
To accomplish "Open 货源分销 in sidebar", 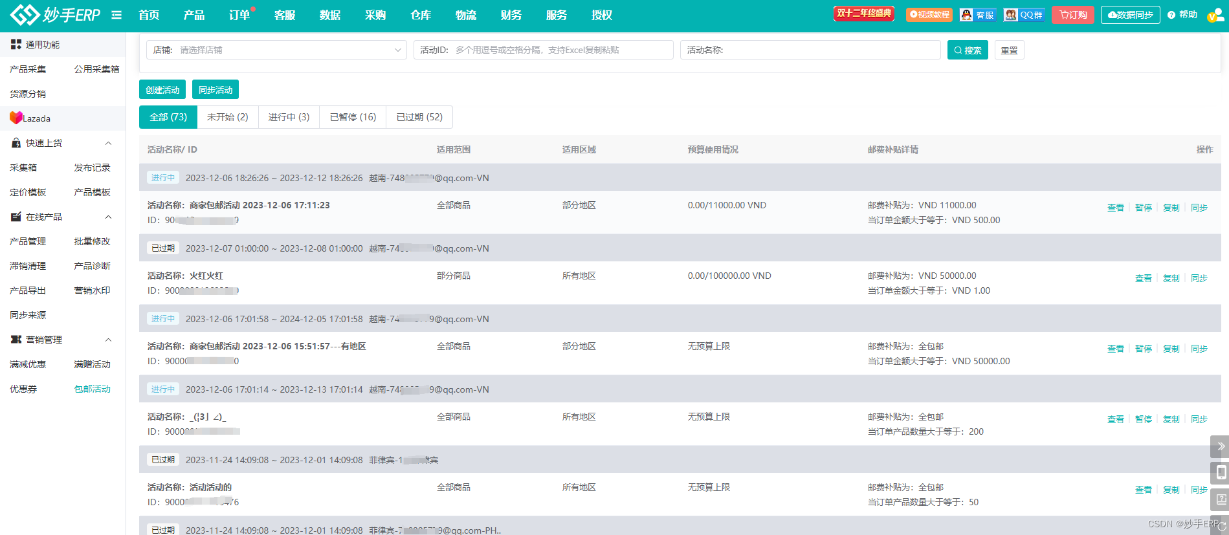I will tap(28, 94).
